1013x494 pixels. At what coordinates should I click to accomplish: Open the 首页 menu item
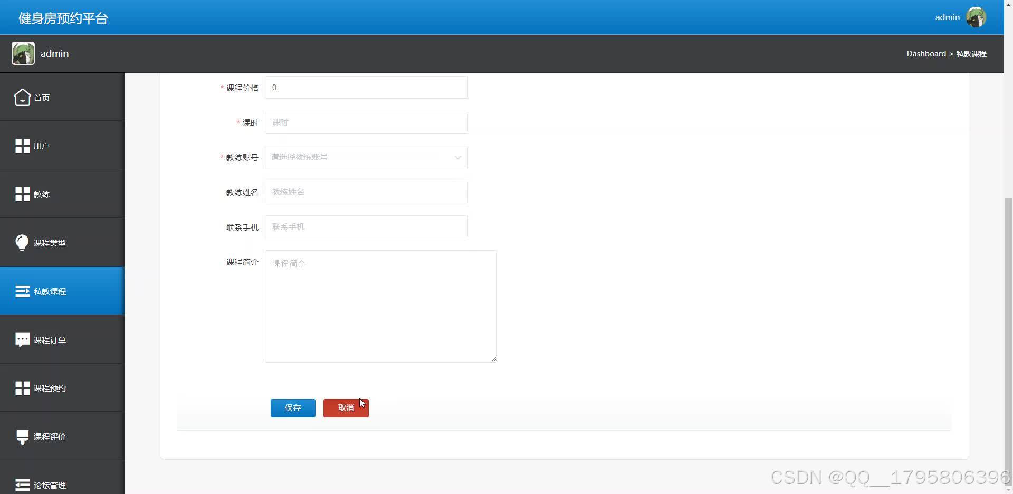point(62,97)
